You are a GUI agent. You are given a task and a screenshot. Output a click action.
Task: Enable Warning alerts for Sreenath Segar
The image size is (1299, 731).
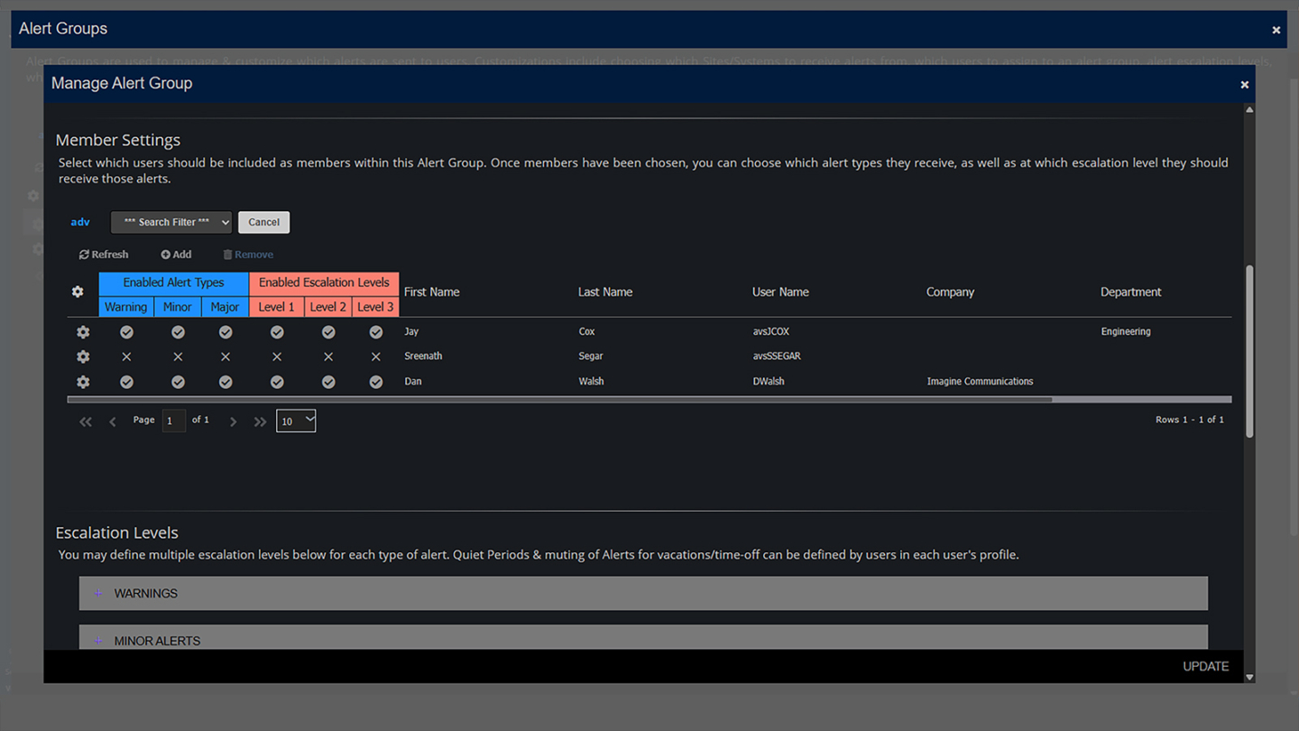point(126,356)
